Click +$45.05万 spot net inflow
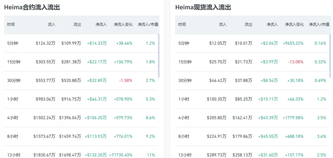This screenshot has height=158, width=333. pos(268,136)
